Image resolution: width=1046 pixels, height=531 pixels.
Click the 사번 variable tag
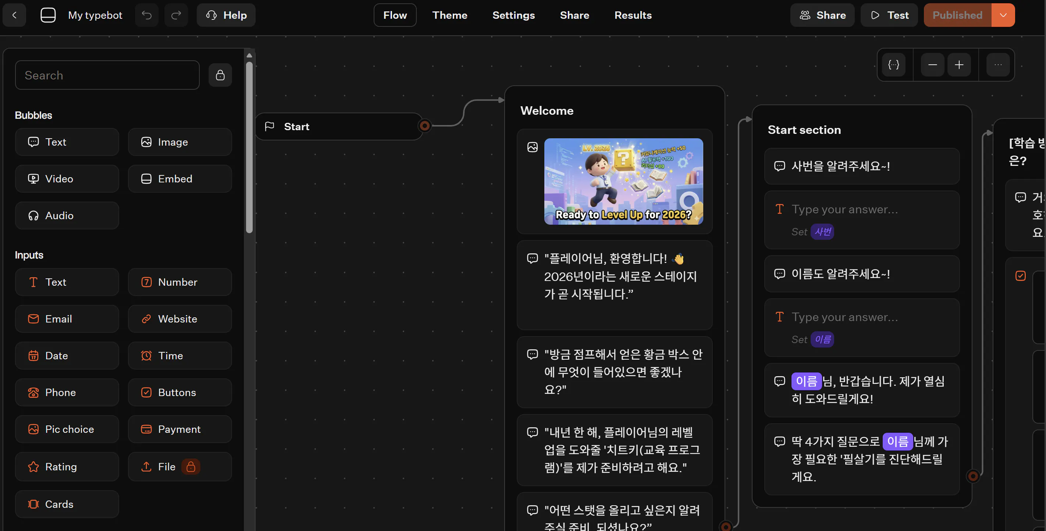pos(823,232)
